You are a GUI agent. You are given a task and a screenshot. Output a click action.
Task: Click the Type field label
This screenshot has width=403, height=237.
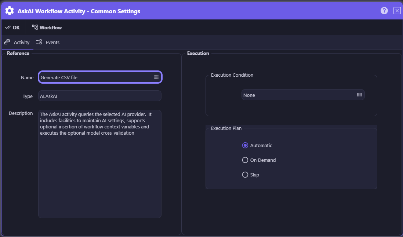click(28, 96)
